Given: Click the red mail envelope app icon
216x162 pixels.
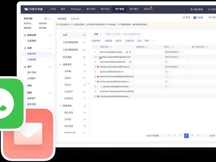Looking at the screenshot, I should (28, 133).
